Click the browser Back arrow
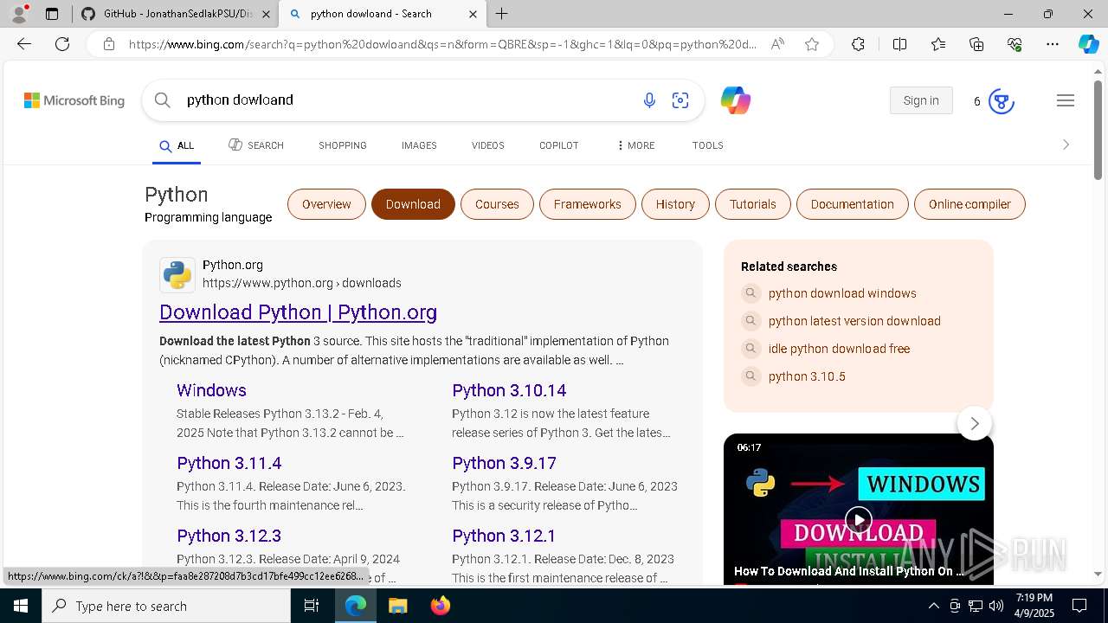The width and height of the screenshot is (1108, 623). pos(24,44)
